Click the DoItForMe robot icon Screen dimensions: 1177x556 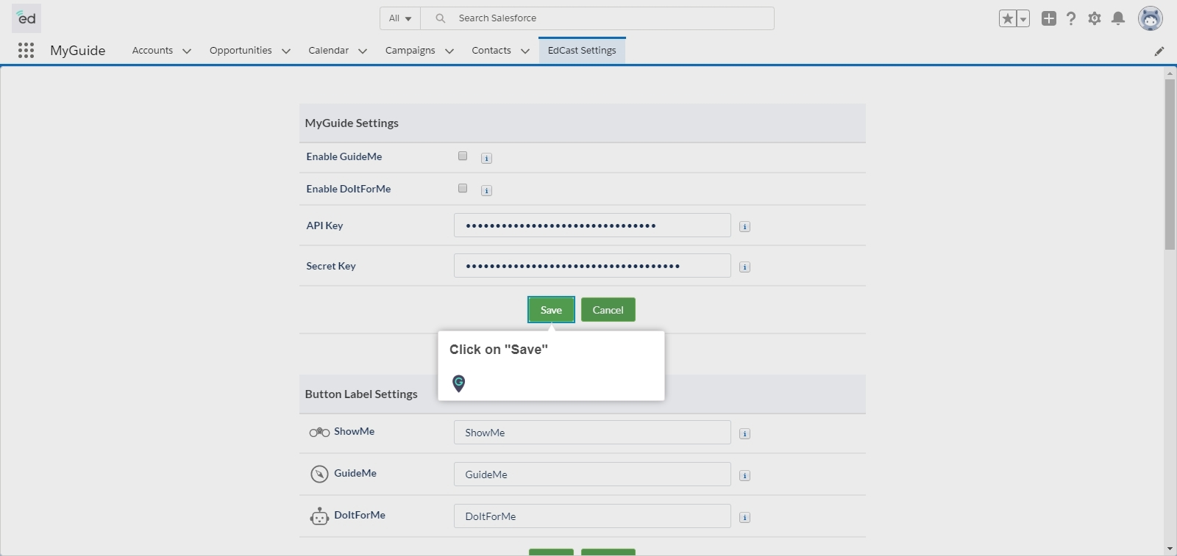(x=319, y=516)
